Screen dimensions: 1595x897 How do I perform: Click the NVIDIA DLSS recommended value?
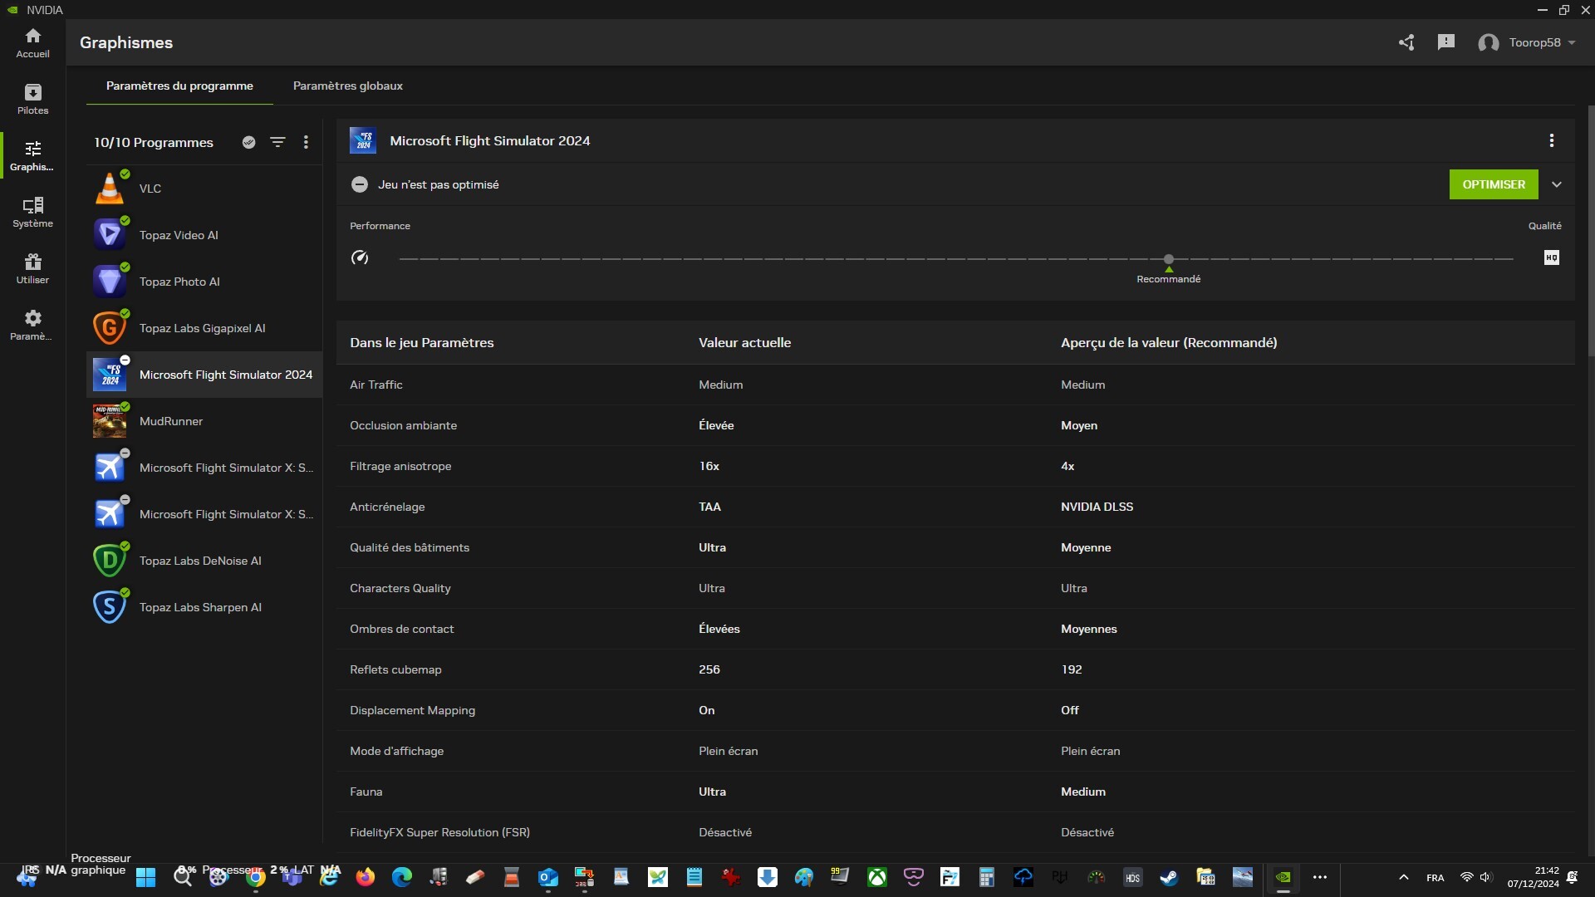pos(1097,507)
